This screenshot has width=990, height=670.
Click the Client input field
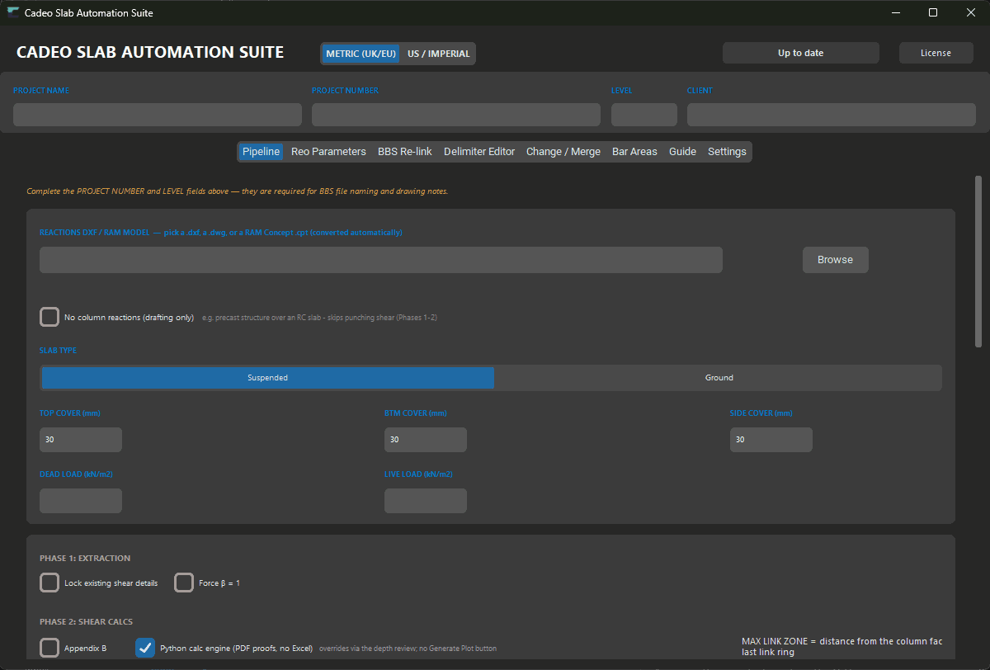tap(832, 115)
